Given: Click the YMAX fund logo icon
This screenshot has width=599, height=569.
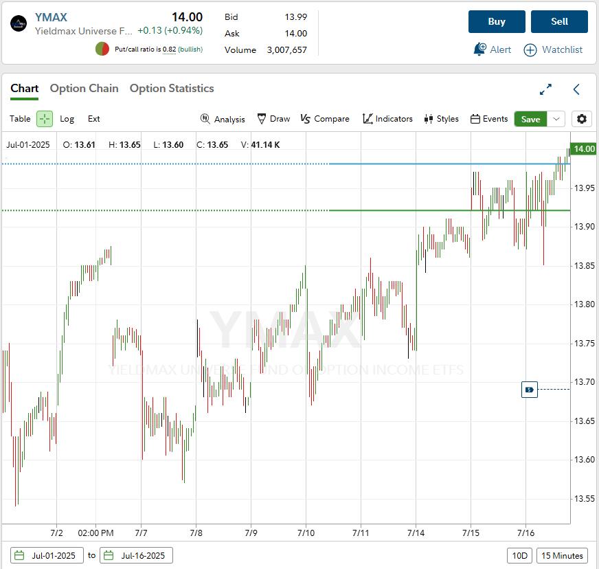Looking at the screenshot, I should coord(19,23).
